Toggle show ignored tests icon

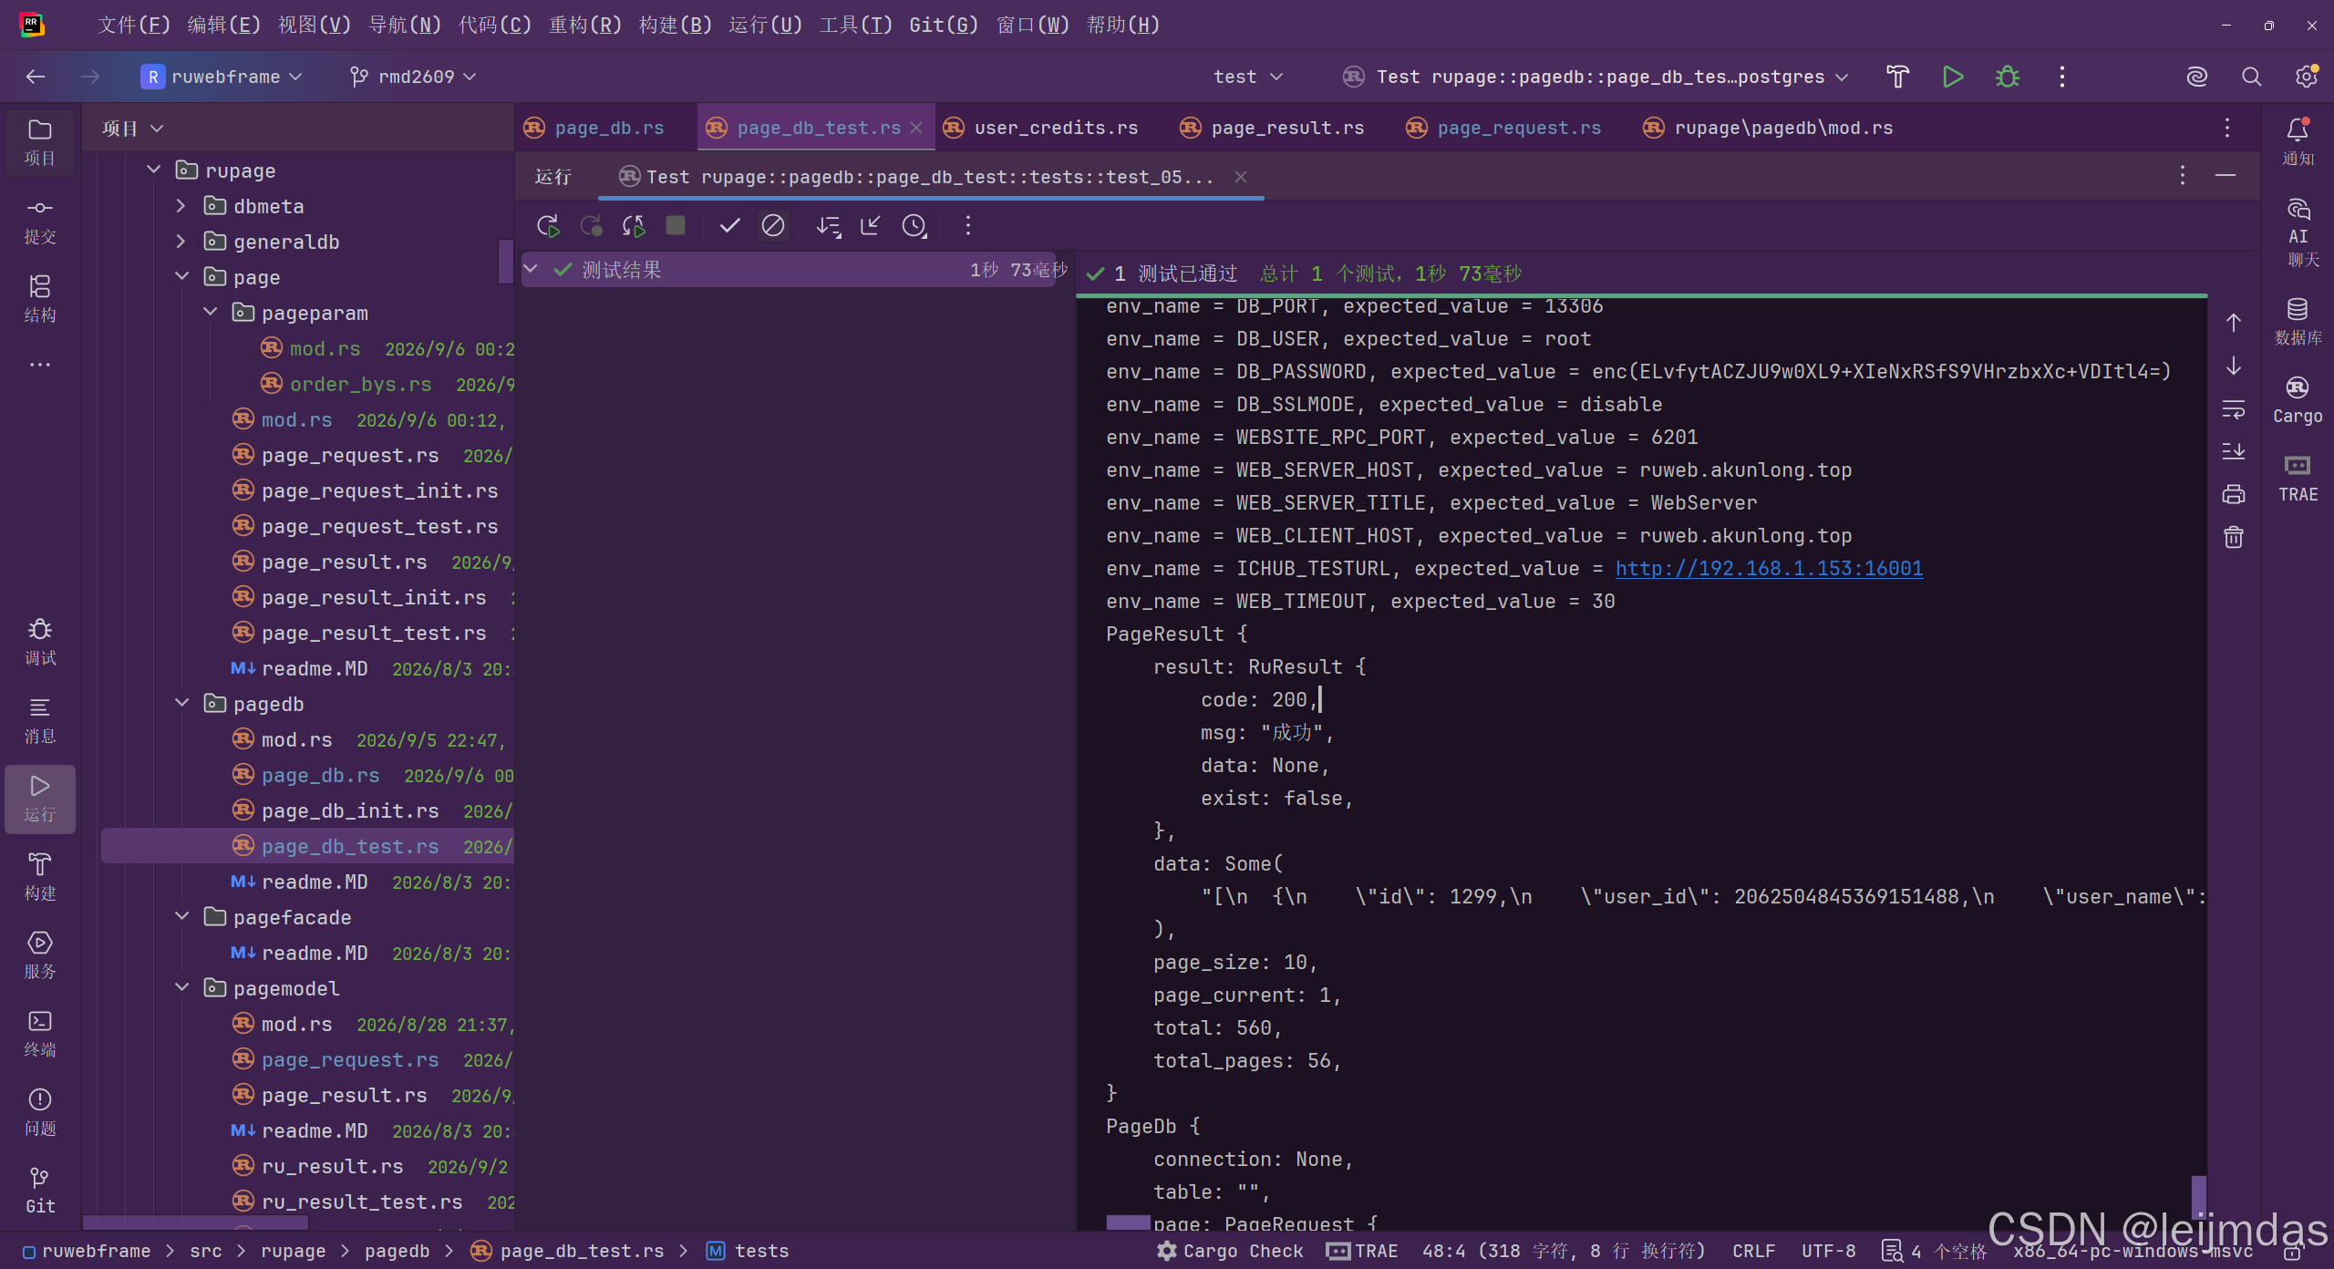pos(773,225)
